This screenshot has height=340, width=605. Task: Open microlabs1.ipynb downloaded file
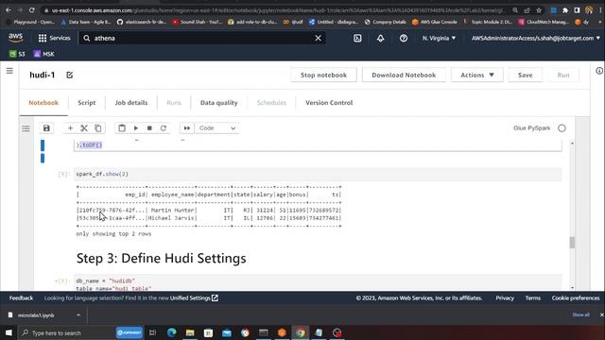pyautogui.click(x=36, y=314)
